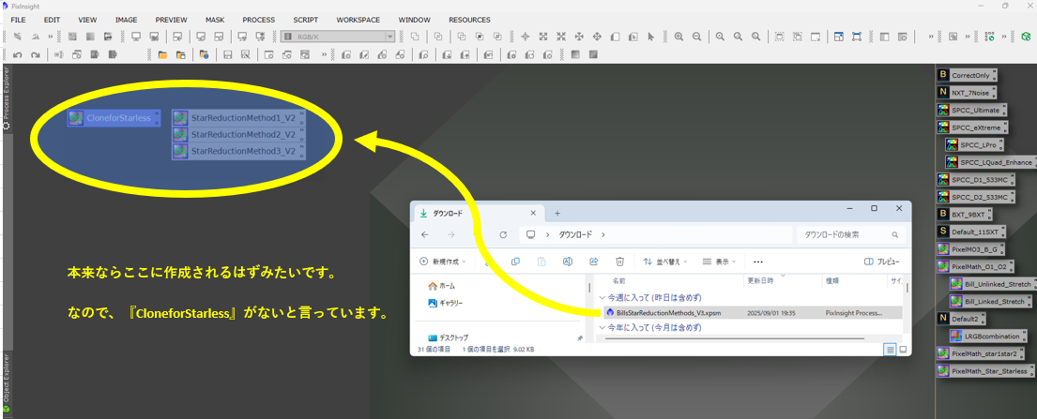1037x419 pixels.
Task: Select the PixelMath_star1star2 process icon
Action: [983, 353]
